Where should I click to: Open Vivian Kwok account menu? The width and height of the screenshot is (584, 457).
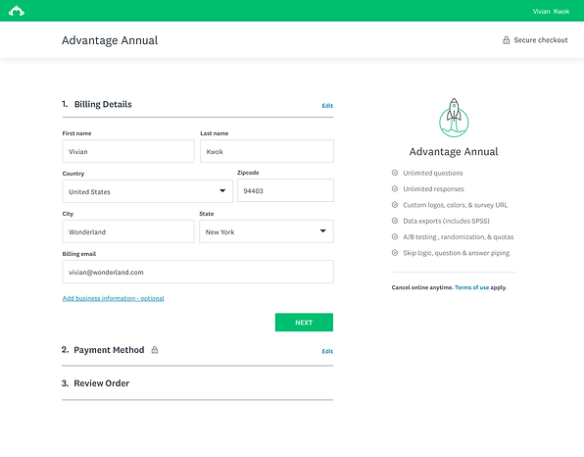pos(551,12)
